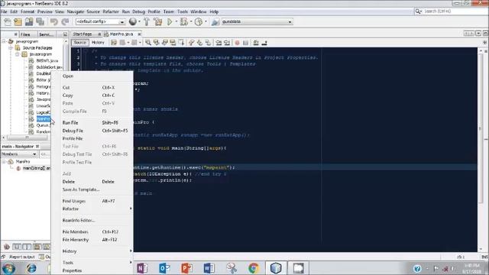Open Outlook from the taskbar
The width and height of the screenshot is (489, 275).
pos(164,268)
